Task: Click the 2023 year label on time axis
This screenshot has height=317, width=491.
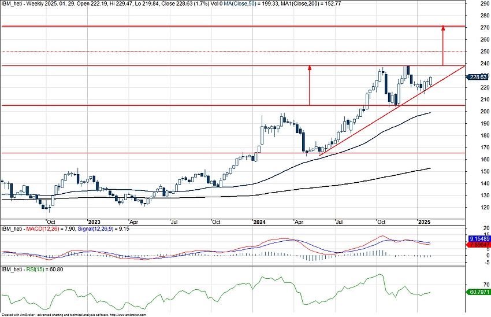Action: 94,222
